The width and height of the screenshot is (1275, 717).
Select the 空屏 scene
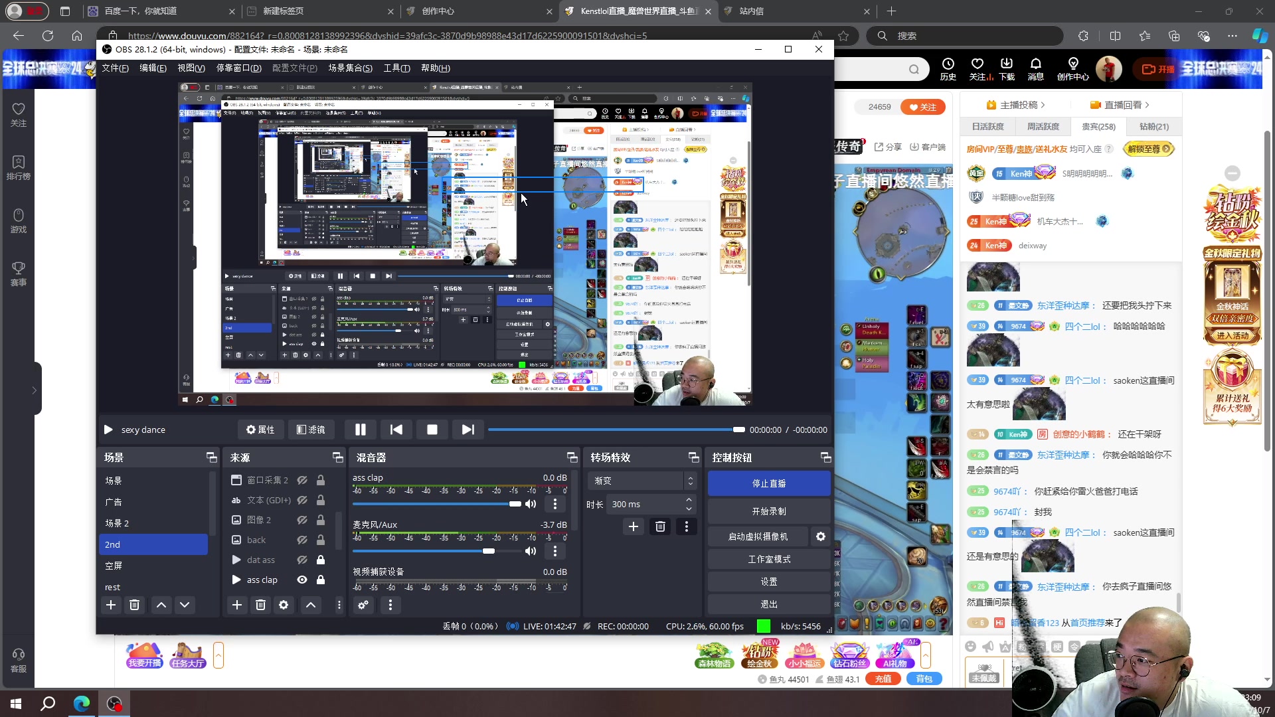(153, 566)
